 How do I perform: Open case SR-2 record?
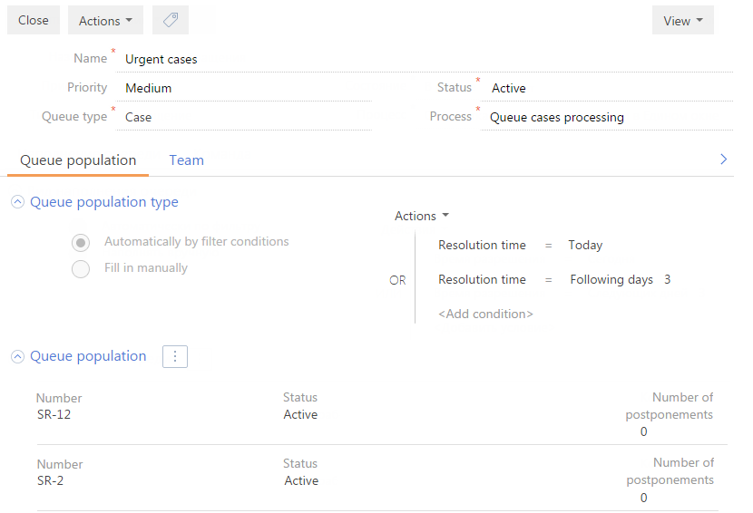point(50,481)
